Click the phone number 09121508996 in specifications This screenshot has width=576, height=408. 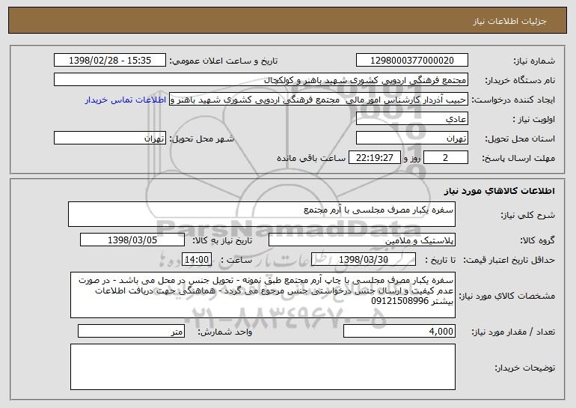[x=400, y=301]
